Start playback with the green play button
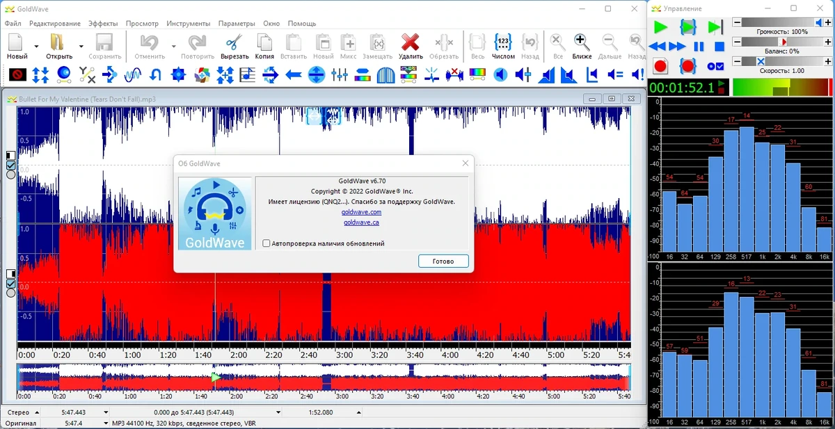Screen dimensions: 835x429 (x=660, y=27)
